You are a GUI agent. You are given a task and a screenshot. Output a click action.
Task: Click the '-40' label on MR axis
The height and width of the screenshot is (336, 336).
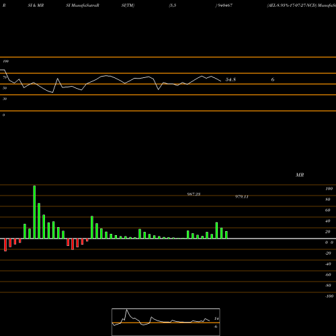[x=328, y=264]
